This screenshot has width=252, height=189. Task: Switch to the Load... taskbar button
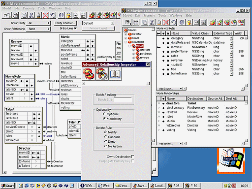click(157, 186)
